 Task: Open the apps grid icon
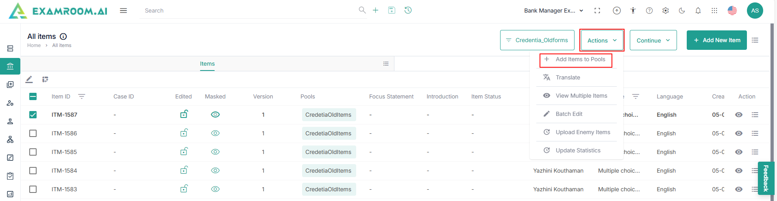(714, 11)
